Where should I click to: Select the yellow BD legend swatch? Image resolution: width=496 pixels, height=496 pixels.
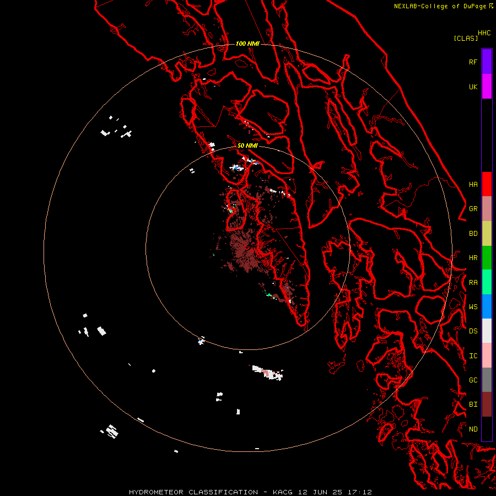(x=487, y=234)
